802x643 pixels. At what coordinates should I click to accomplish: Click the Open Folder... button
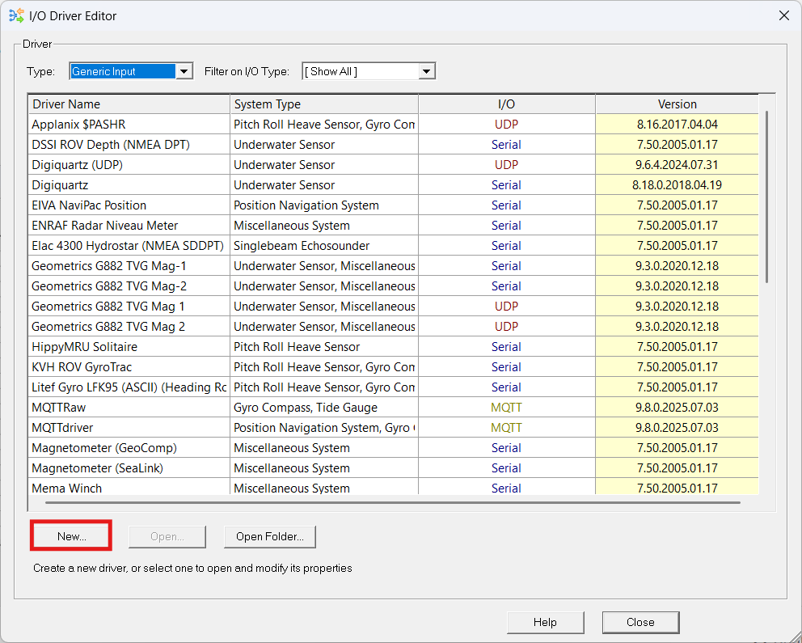click(x=269, y=536)
